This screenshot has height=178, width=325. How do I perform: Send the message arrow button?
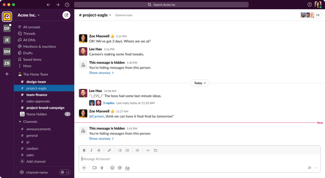coord(310,168)
